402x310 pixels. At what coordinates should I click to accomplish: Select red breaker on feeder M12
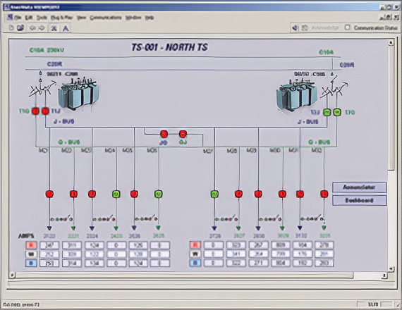coord(324,194)
